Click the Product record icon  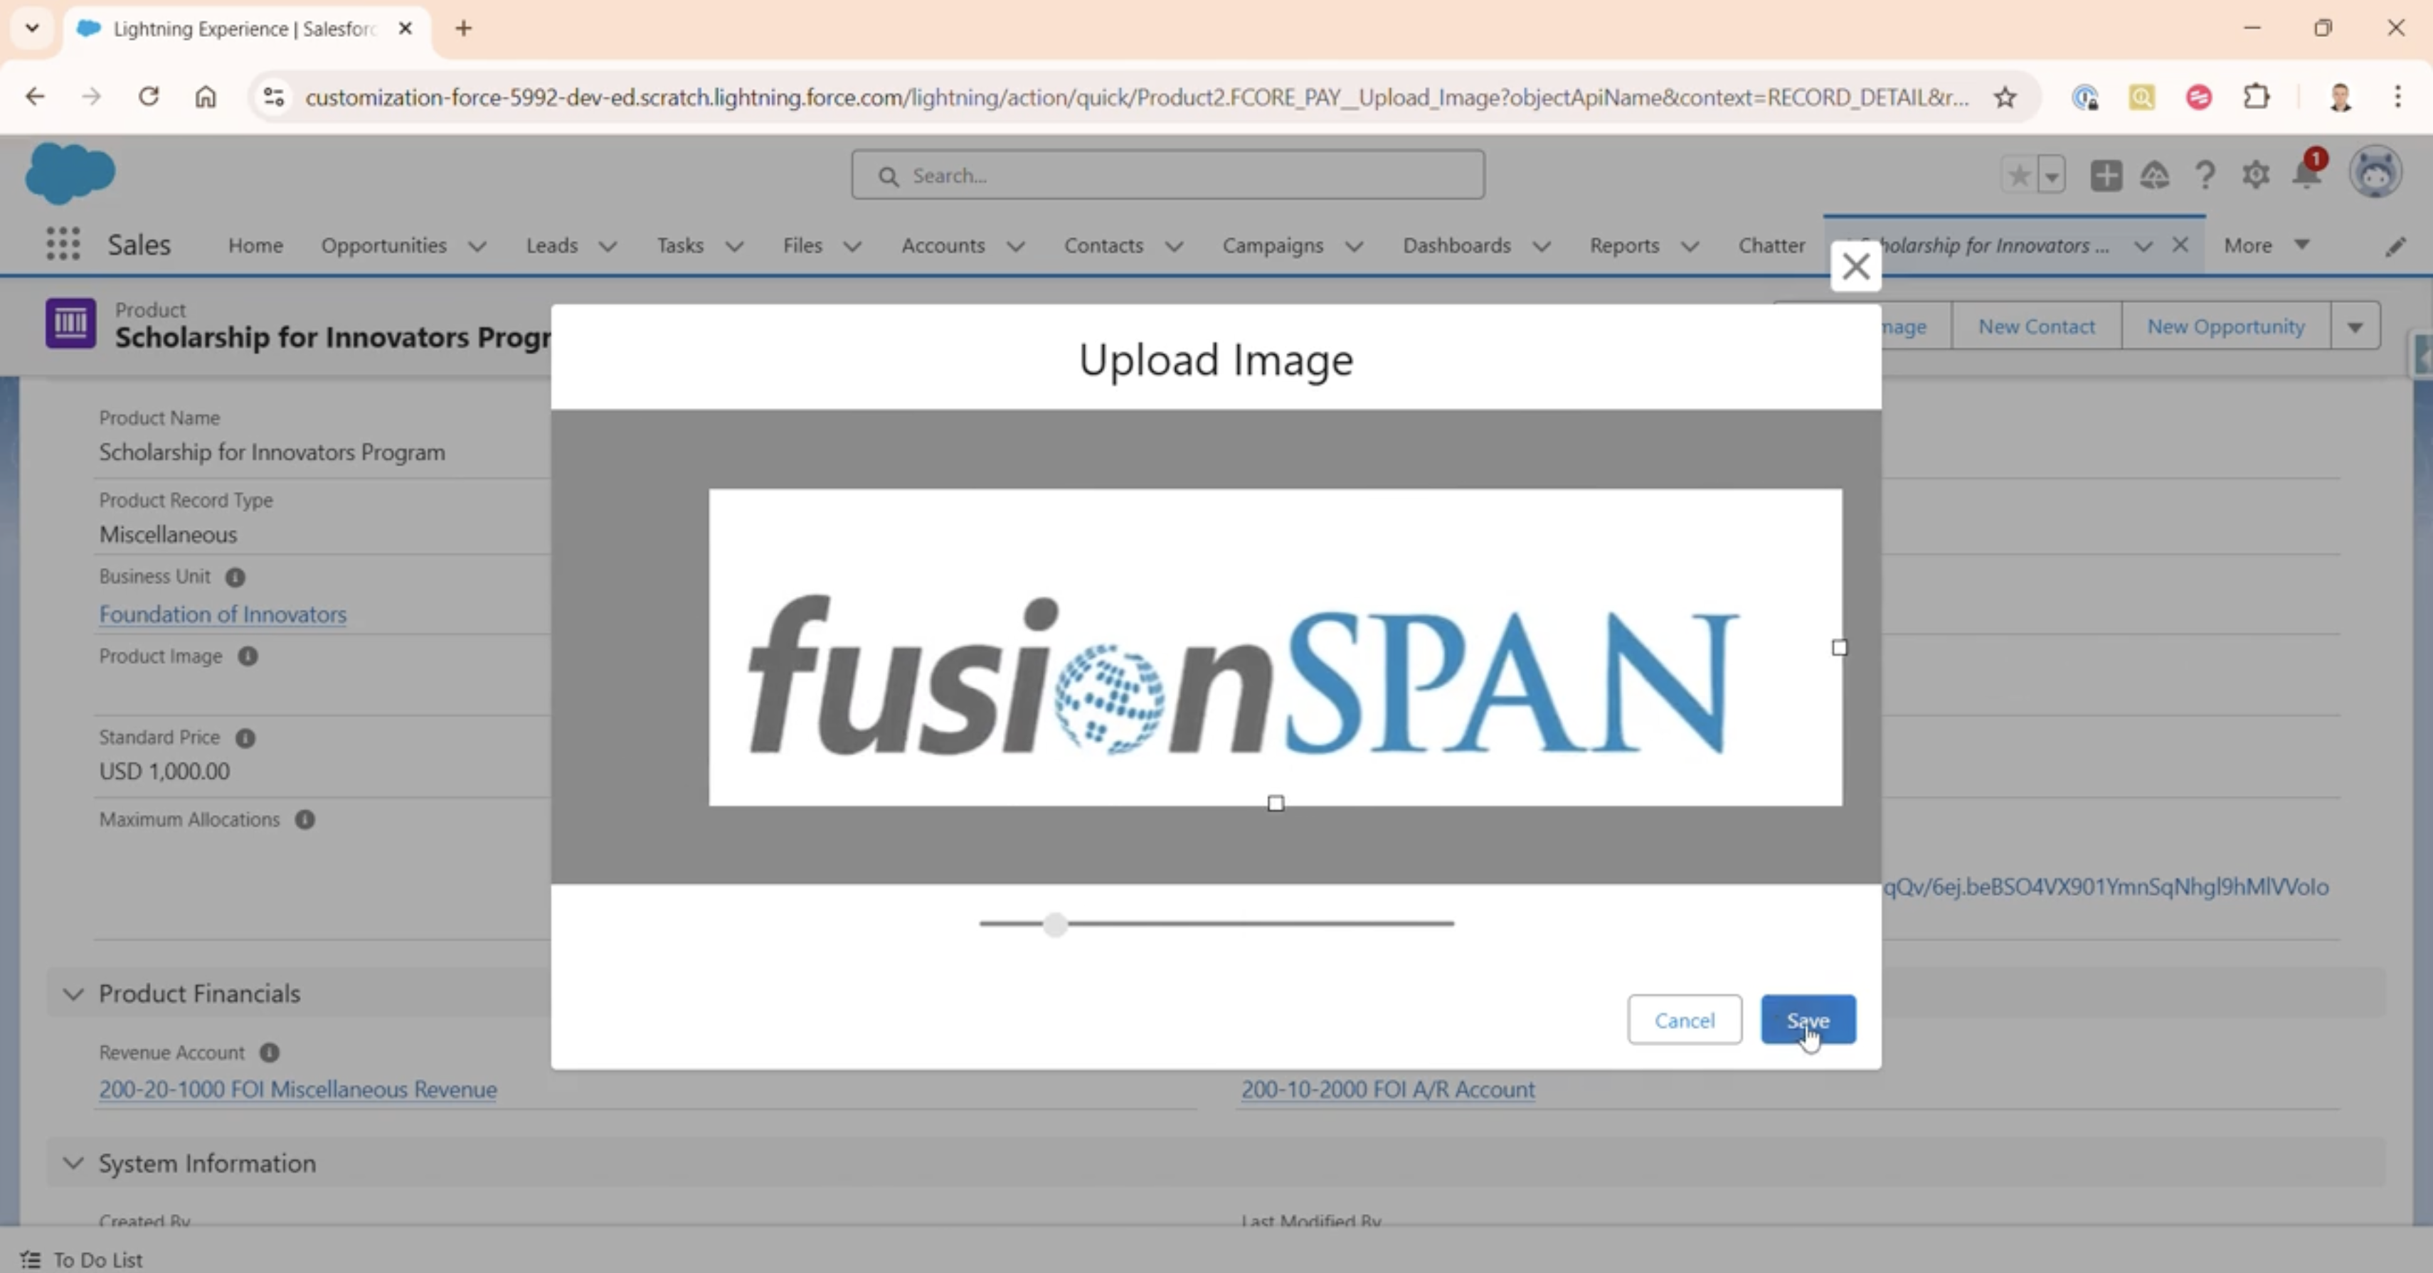(71, 324)
